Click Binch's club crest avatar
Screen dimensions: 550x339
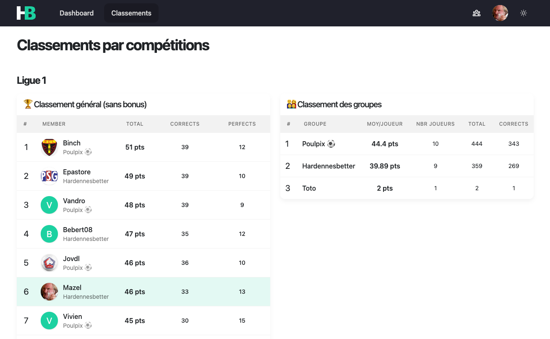pos(49,148)
